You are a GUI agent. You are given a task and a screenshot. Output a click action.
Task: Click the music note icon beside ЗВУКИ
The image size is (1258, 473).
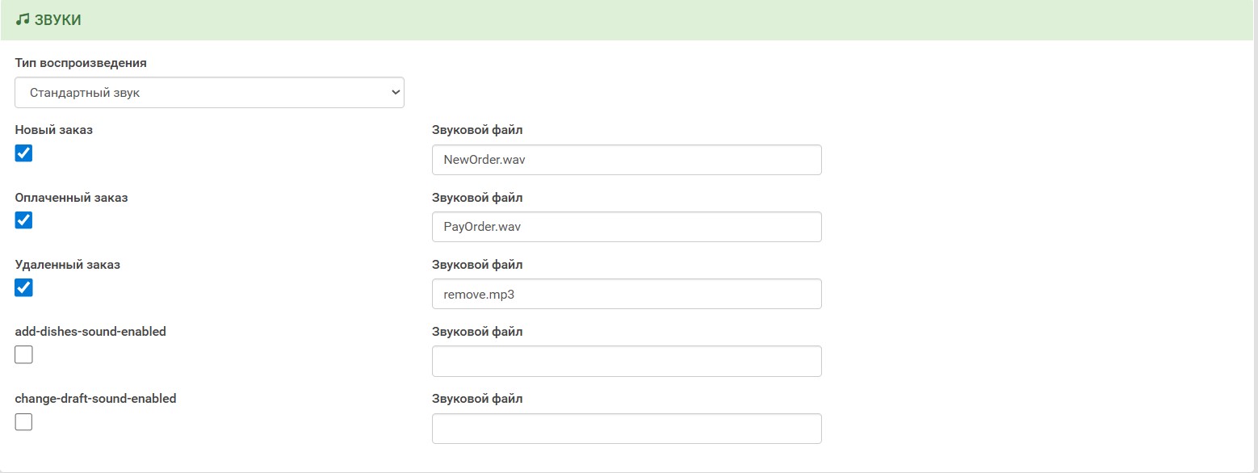(x=22, y=20)
